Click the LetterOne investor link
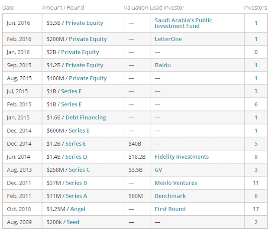The width and height of the screenshot is (268, 231). pyautogui.click(x=168, y=39)
